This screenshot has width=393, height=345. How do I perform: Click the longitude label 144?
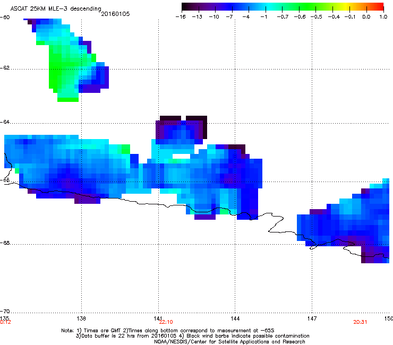(x=235, y=318)
